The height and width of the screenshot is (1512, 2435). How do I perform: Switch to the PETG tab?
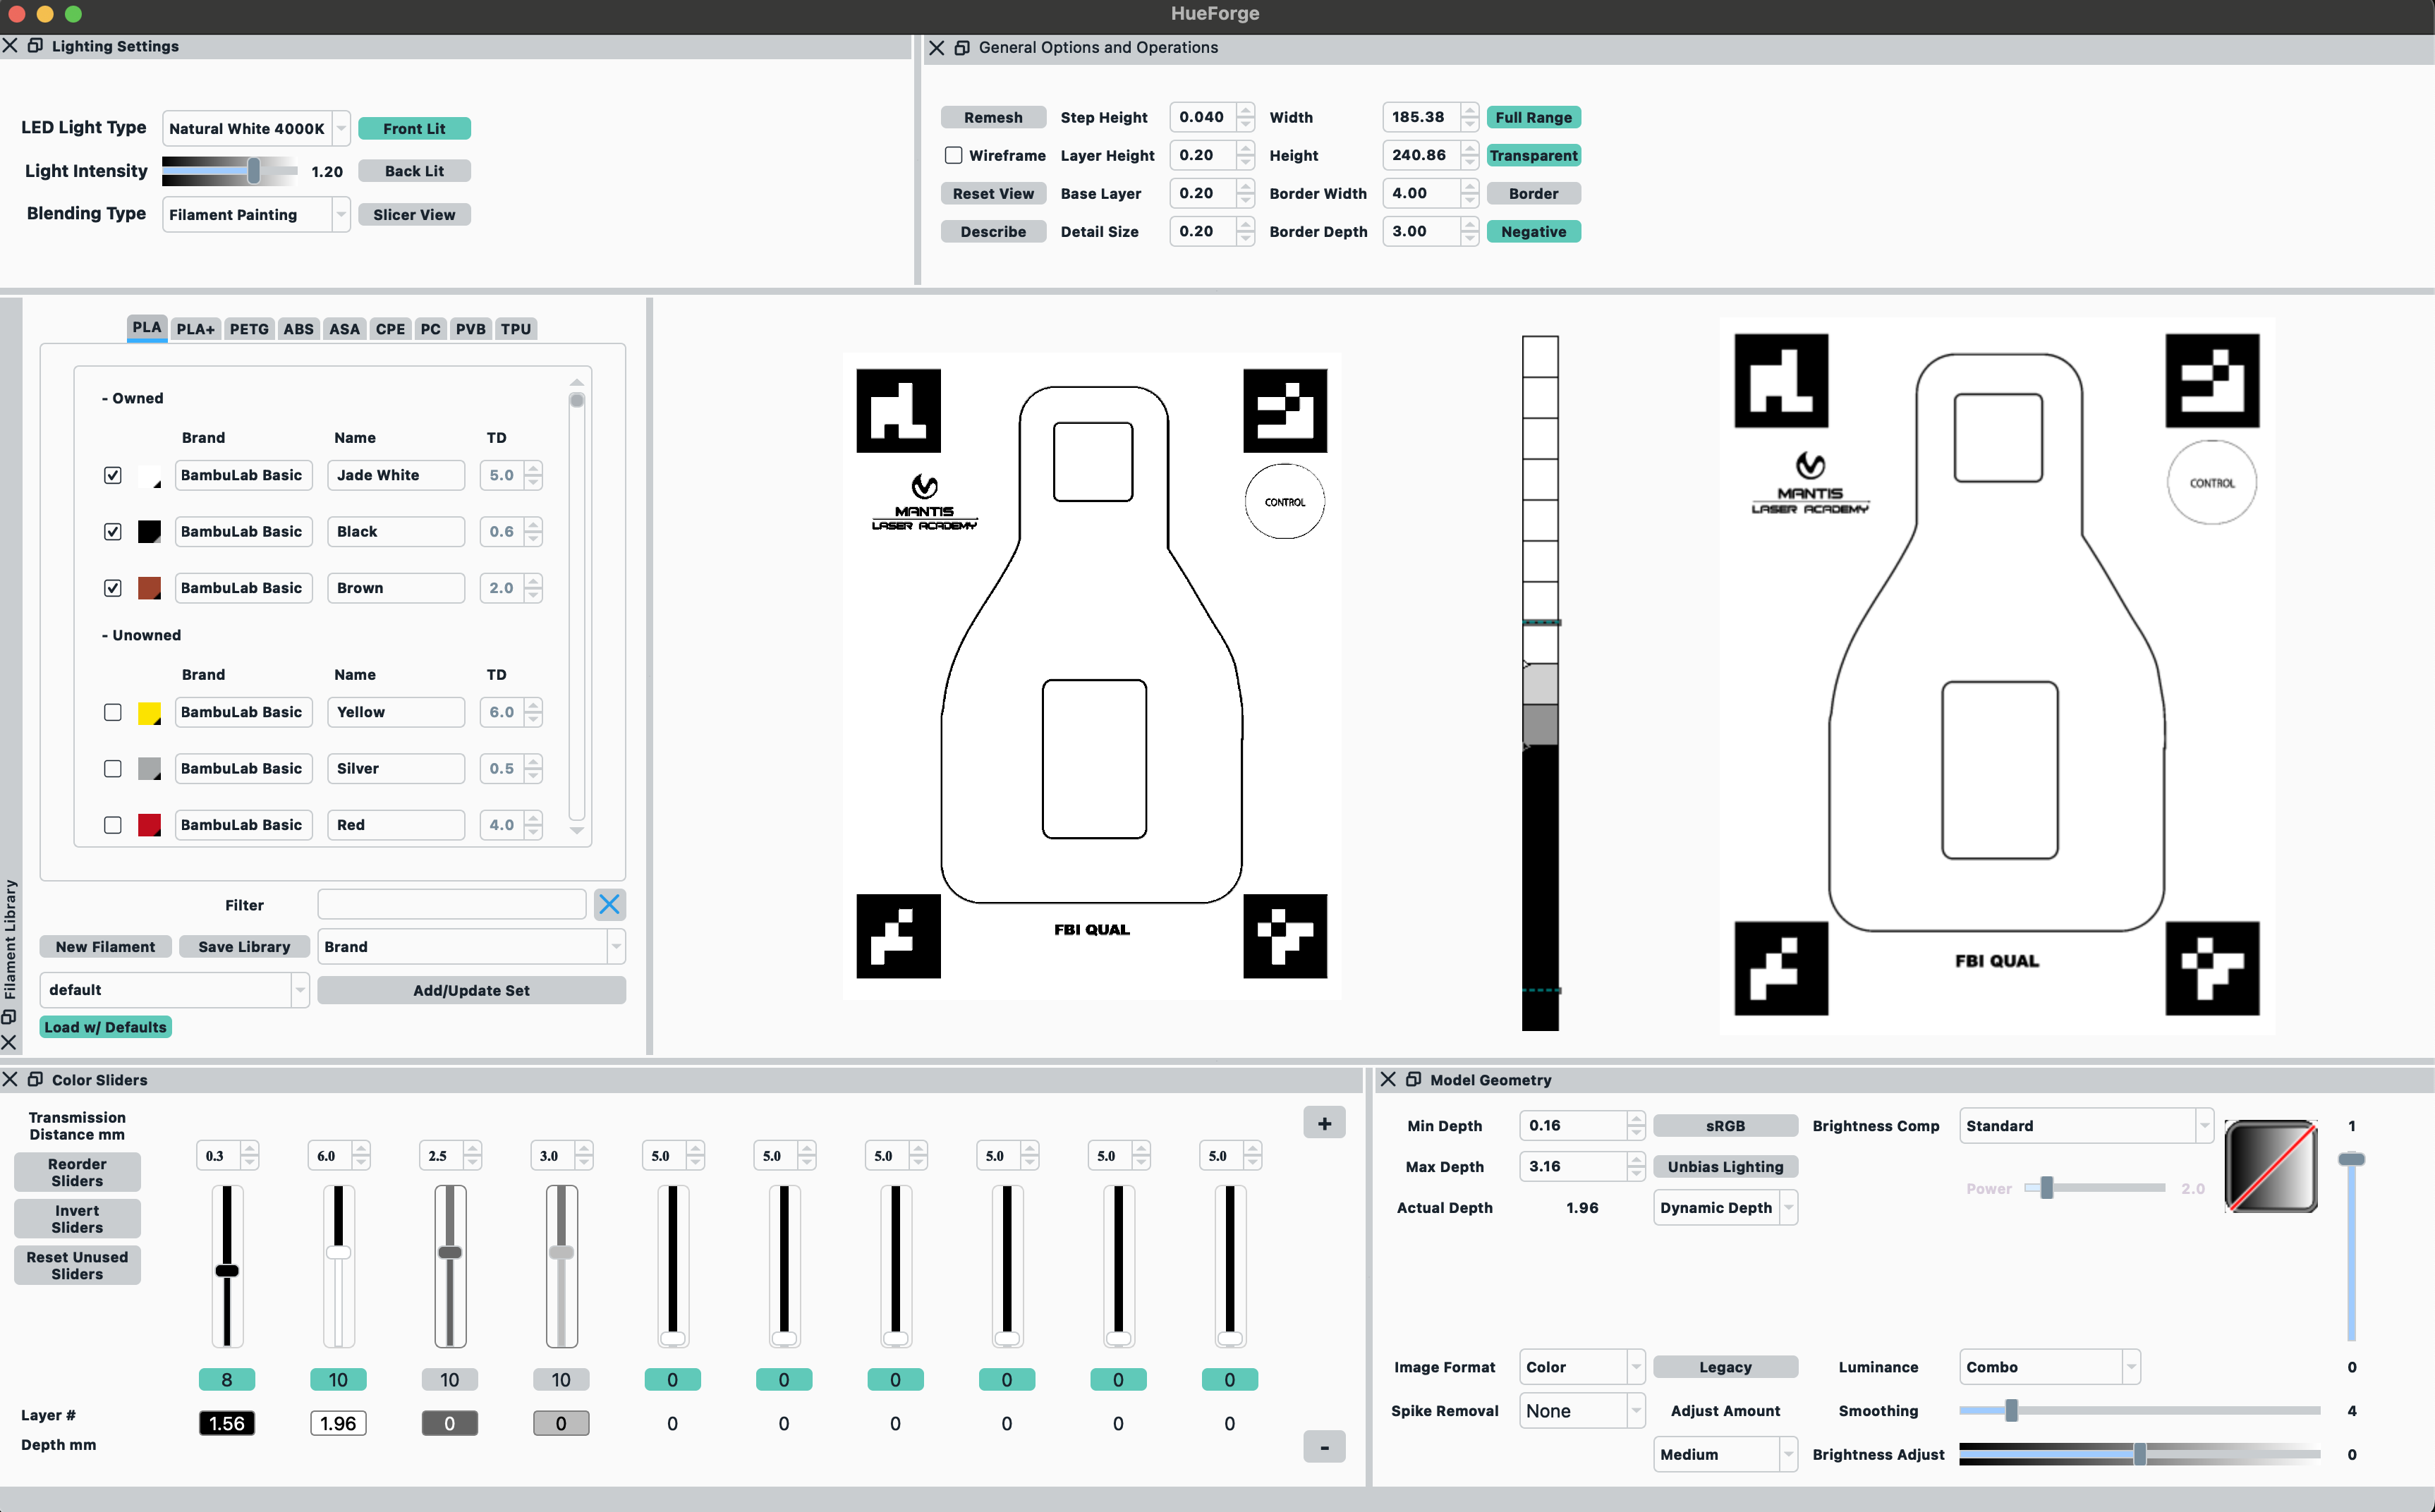coord(249,329)
